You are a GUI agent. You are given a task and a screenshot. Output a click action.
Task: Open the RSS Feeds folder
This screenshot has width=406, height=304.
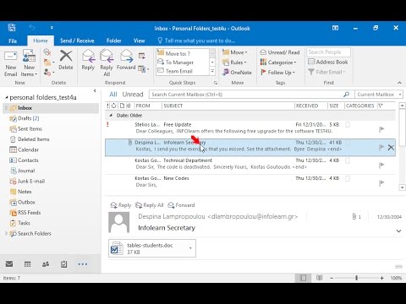coord(29,213)
